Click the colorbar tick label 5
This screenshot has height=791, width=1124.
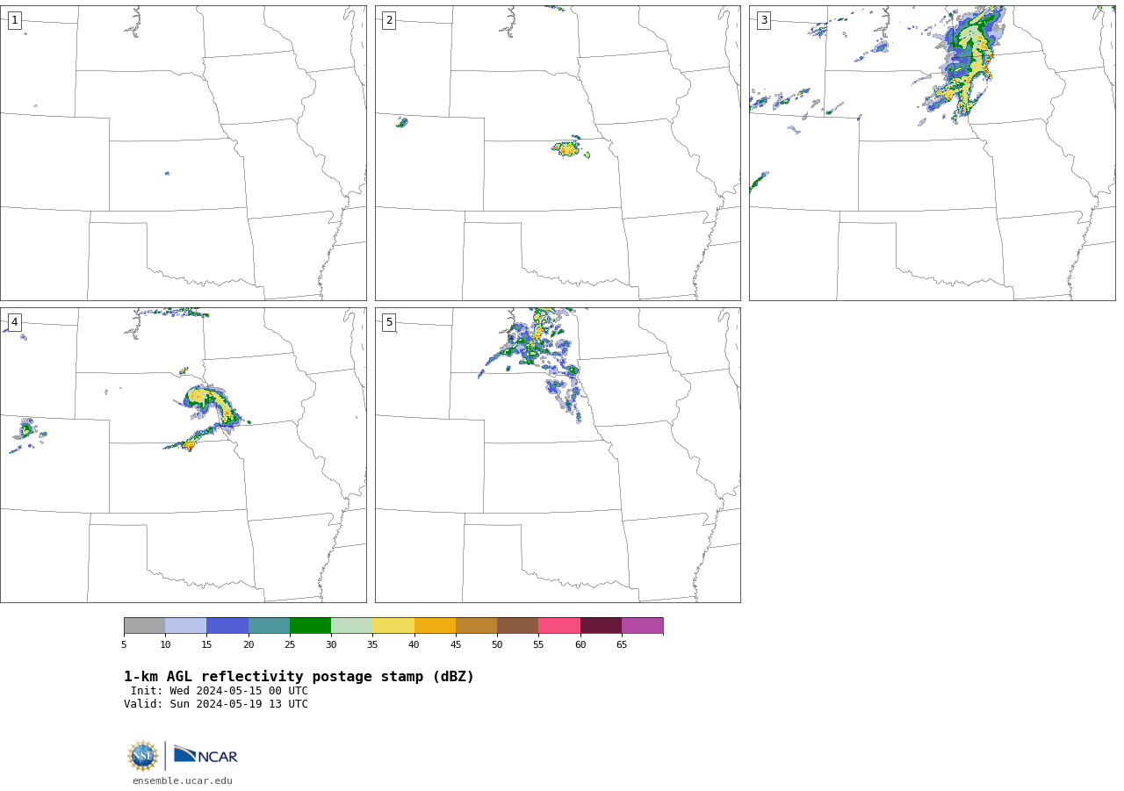(124, 645)
